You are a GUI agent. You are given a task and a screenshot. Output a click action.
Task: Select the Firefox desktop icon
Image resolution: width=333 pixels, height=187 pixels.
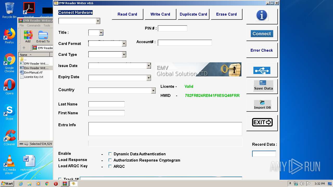tap(9, 36)
